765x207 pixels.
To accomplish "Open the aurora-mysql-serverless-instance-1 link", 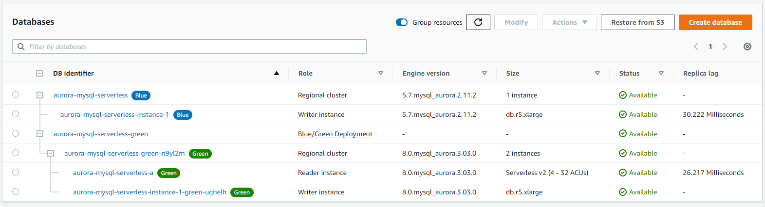I will pyautogui.click(x=114, y=114).
